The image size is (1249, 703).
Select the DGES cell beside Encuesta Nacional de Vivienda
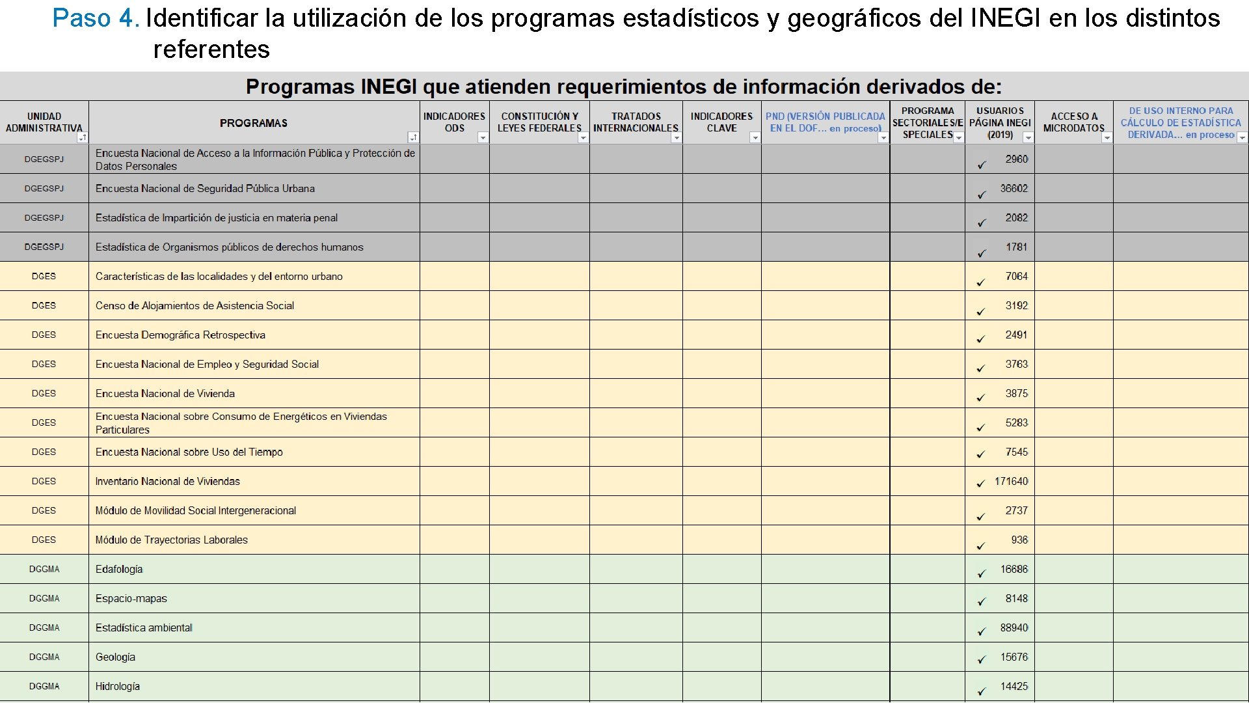pyautogui.click(x=44, y=393)
